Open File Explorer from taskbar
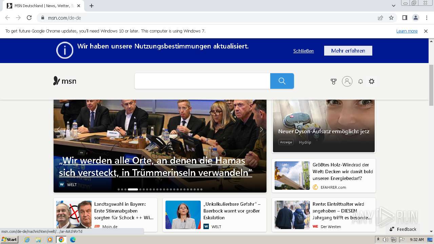 pos(38,240)
